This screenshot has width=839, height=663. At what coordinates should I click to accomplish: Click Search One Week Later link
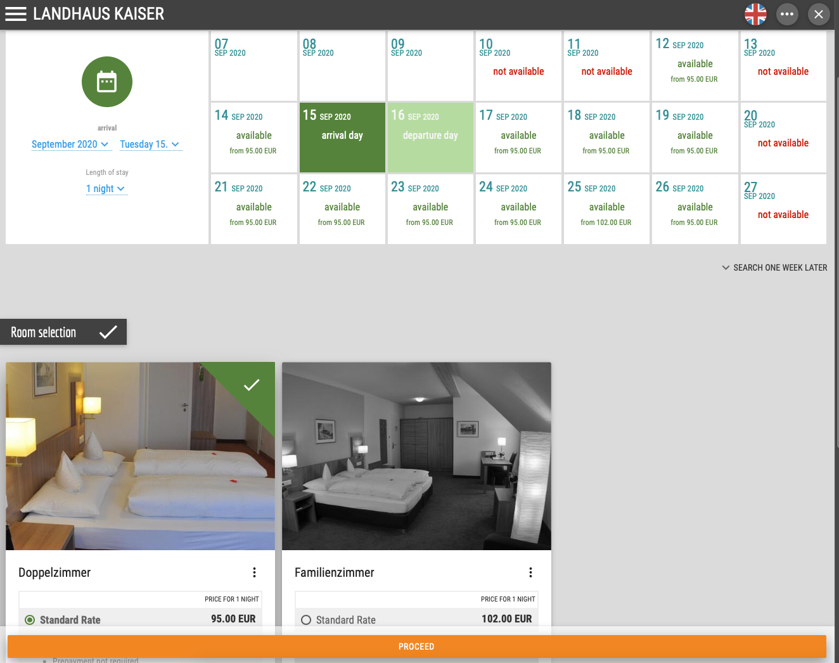click(774, 267)
